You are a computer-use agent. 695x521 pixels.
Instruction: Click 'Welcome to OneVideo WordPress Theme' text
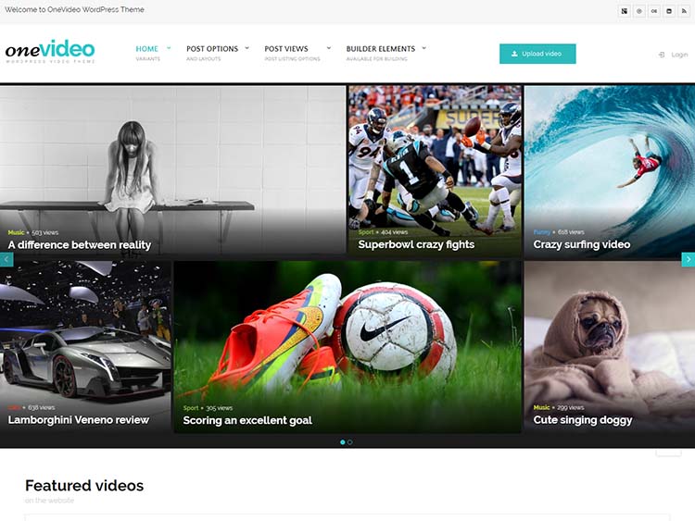(x=74, y=9)
